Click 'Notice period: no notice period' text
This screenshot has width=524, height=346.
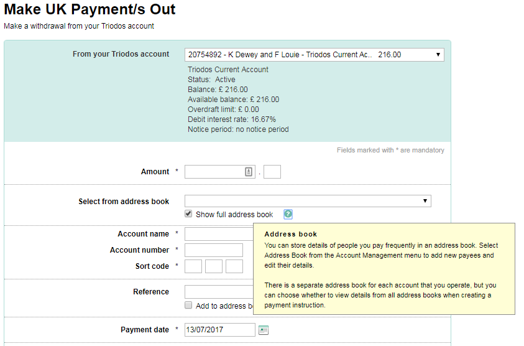[x=238, y=129]
